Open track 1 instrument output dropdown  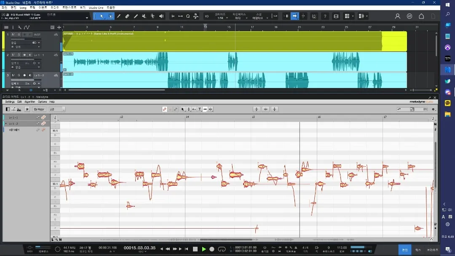tap(39, 43)
